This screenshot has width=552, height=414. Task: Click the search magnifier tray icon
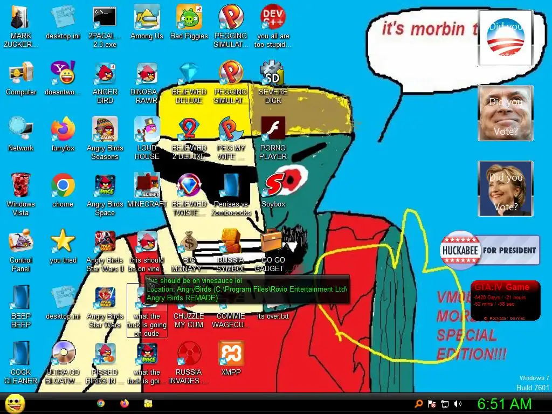click(418, 404)
